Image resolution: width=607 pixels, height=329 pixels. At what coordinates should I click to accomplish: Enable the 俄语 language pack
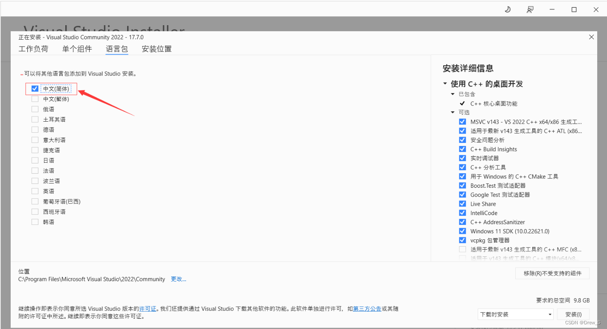pos(35,109)
